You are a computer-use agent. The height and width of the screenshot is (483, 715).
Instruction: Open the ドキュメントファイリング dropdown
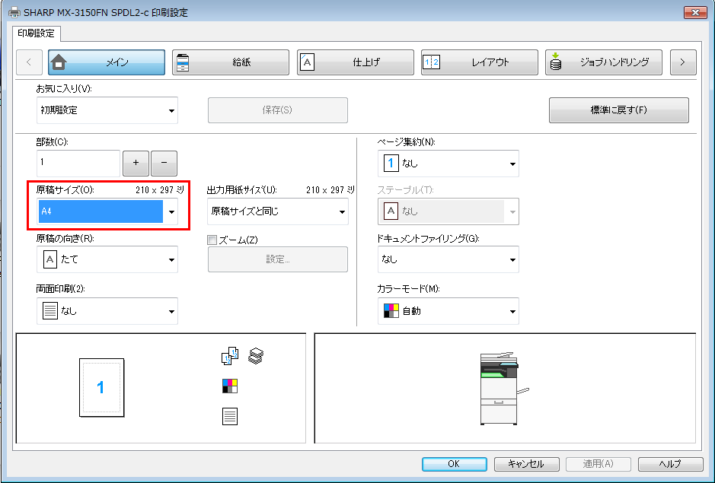[x=448, y=259]
